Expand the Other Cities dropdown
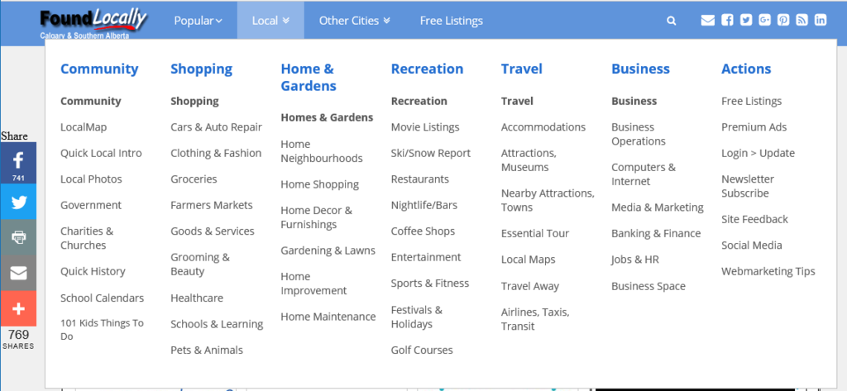 click(x=354, y=21)
